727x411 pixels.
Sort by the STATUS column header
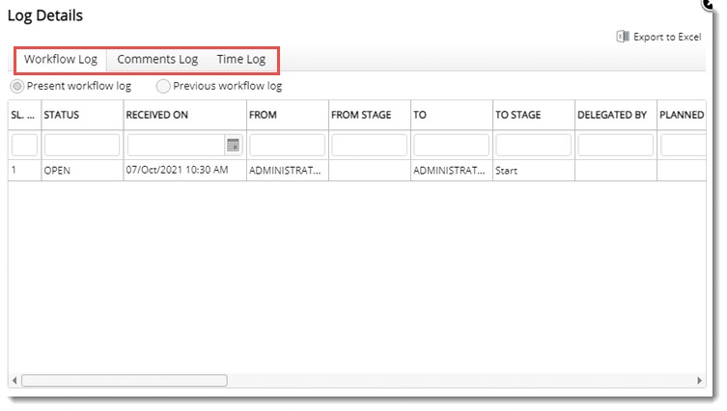tap(61, 115)
